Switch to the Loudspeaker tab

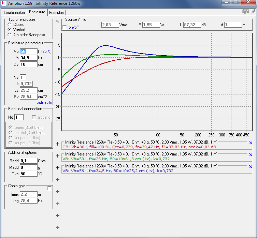[x=14, y=13]
